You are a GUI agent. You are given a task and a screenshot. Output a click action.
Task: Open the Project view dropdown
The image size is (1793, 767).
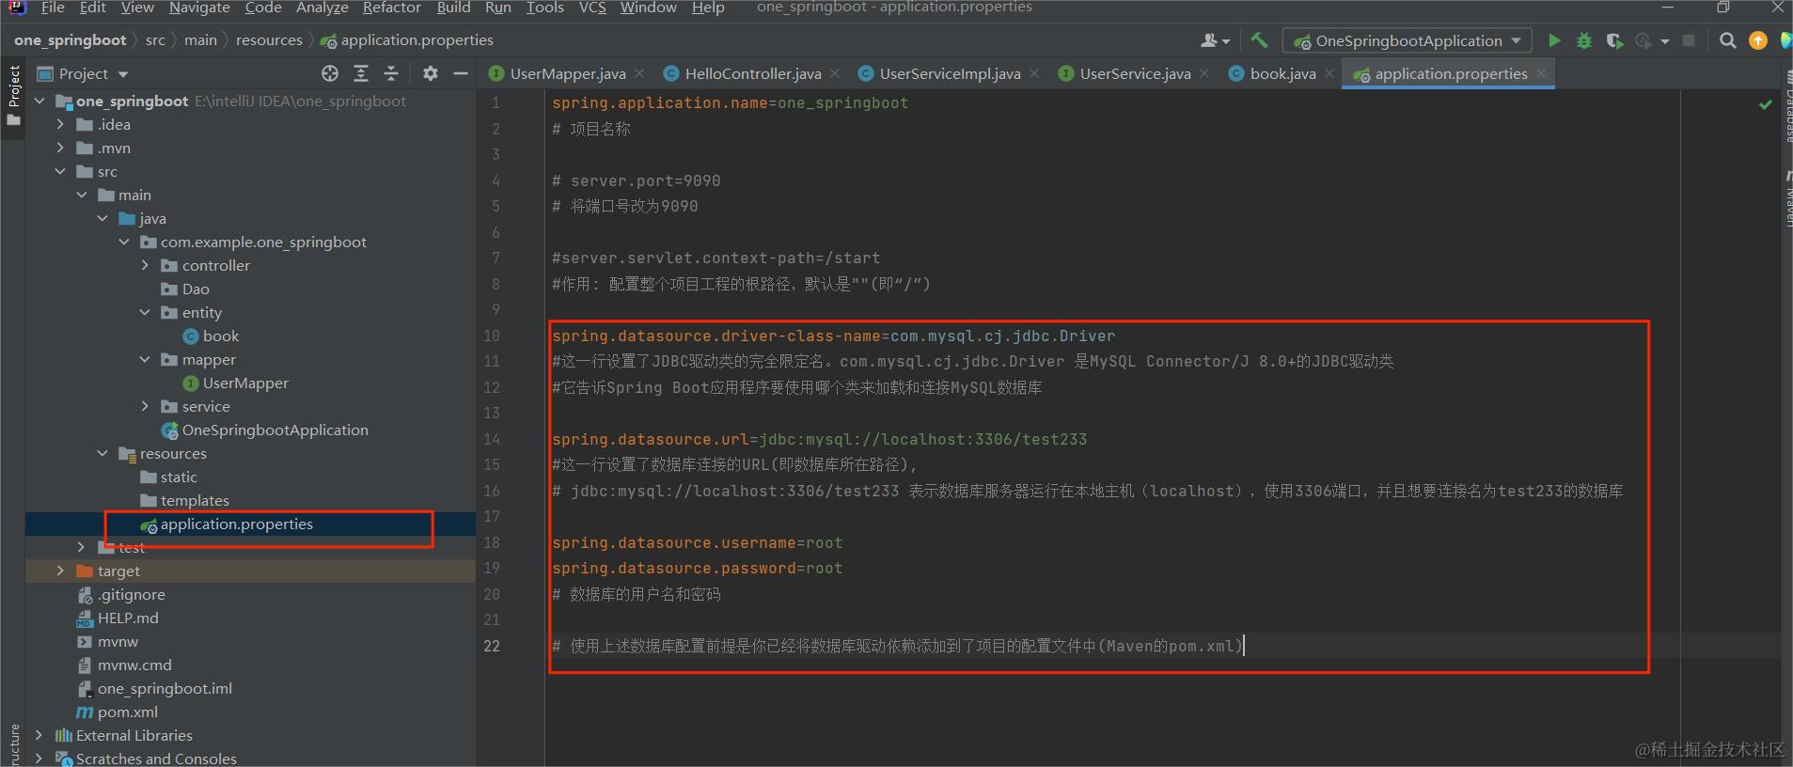coord(83,73)
